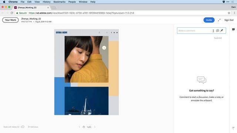237x133 pixels.
Task: Open the File menu
Action: [x=23, y=2]
